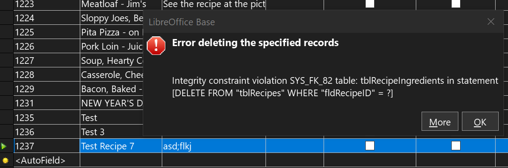Toggle first checkbox in row 1237
This screenshot has height=168, width=508.
[370, 146]
